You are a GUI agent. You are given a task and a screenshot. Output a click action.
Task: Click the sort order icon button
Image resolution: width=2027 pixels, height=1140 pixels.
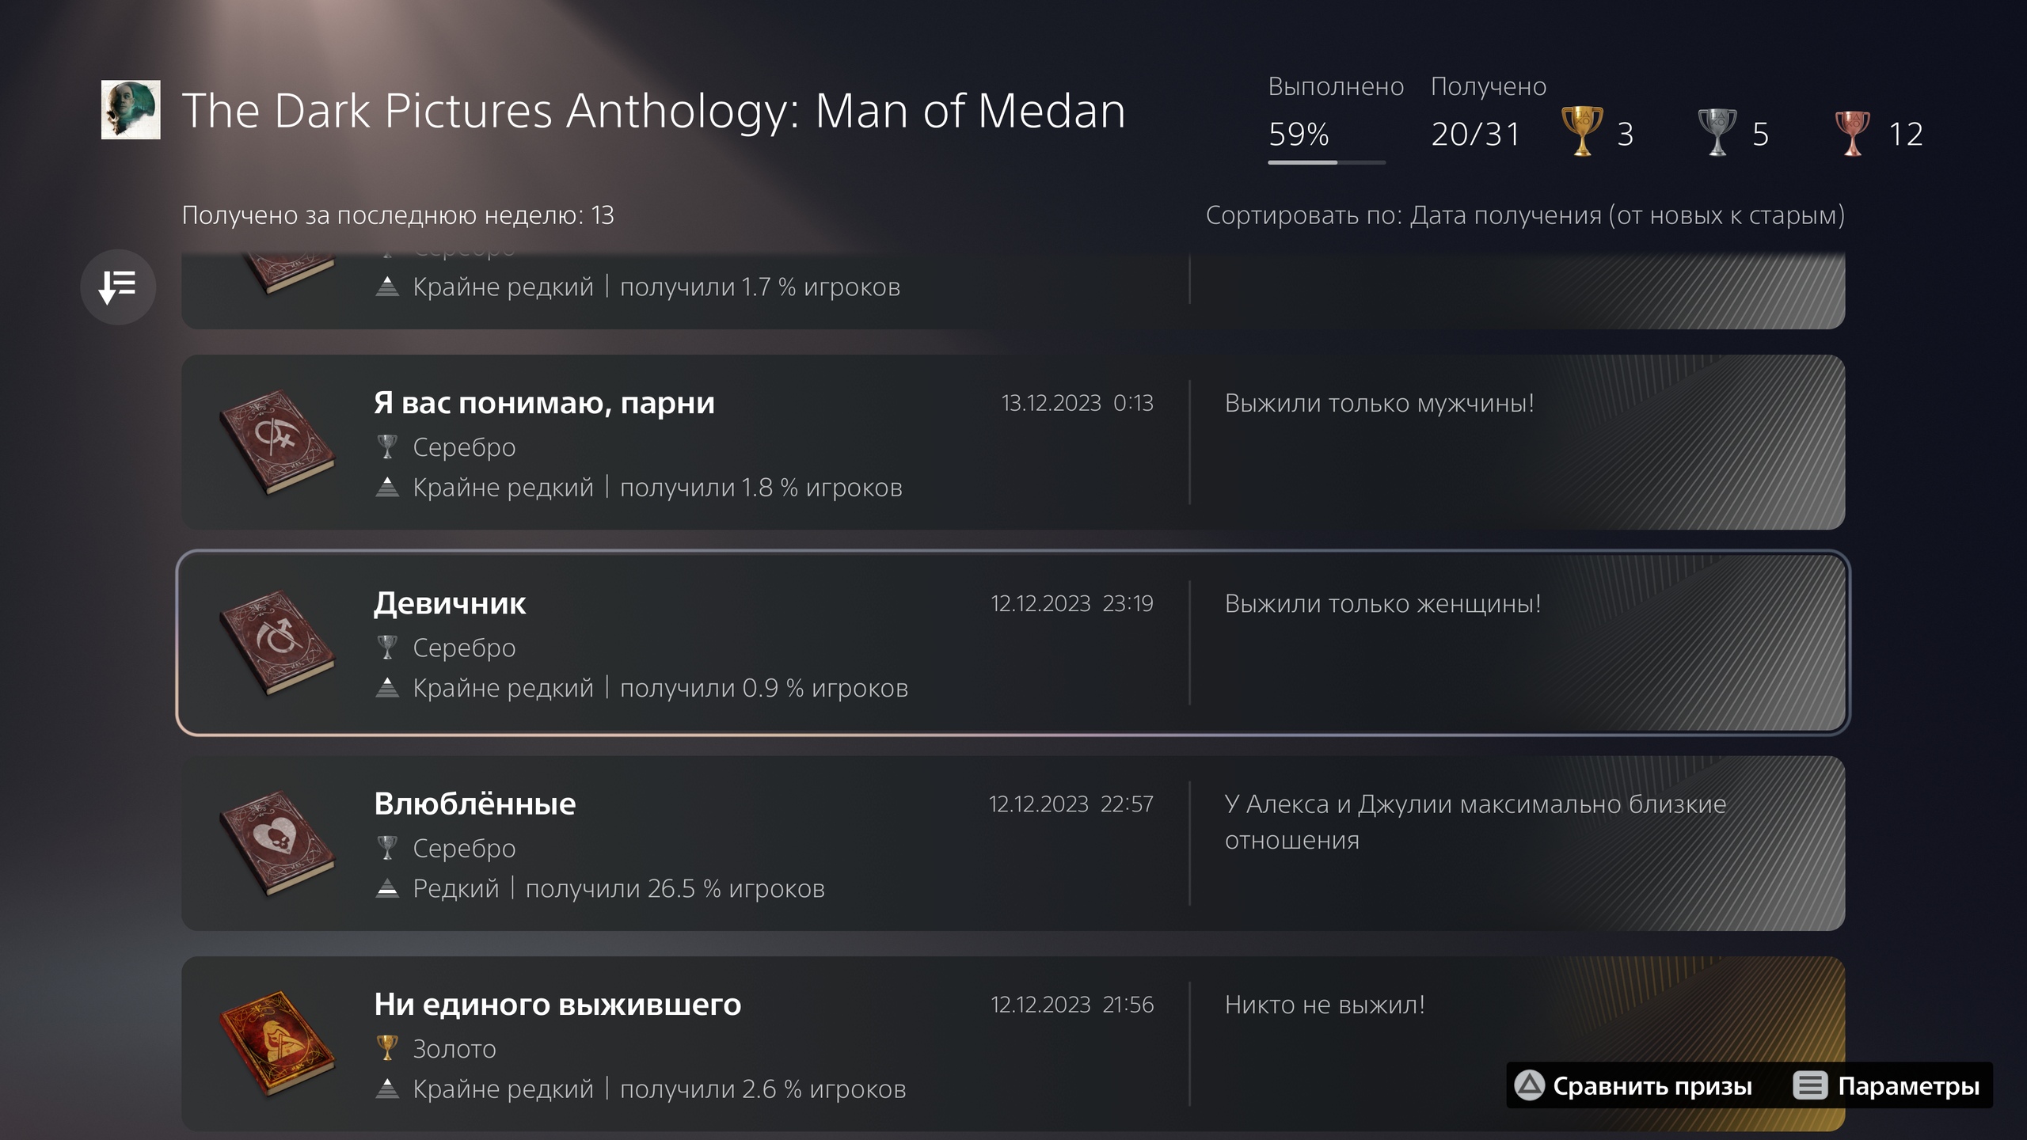pyautogui.click(x=118, y=287)
